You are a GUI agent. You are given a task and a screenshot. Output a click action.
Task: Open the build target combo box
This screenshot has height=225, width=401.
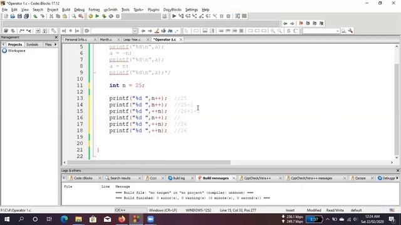pyautogui.click(x=141, y=16)
